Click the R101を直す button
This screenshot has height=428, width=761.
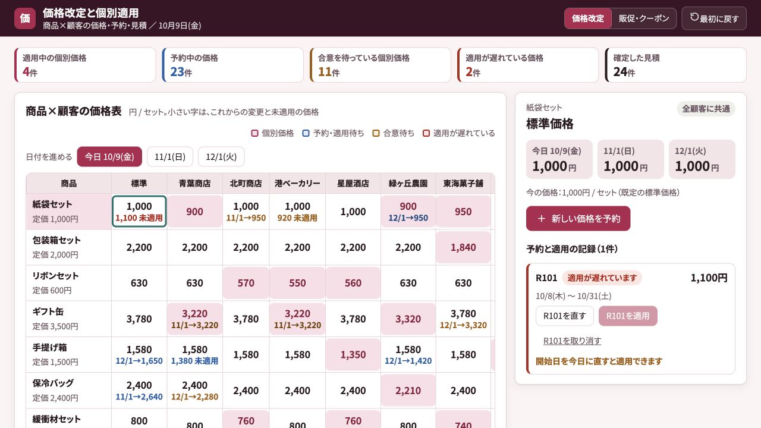tap(565, 316)
